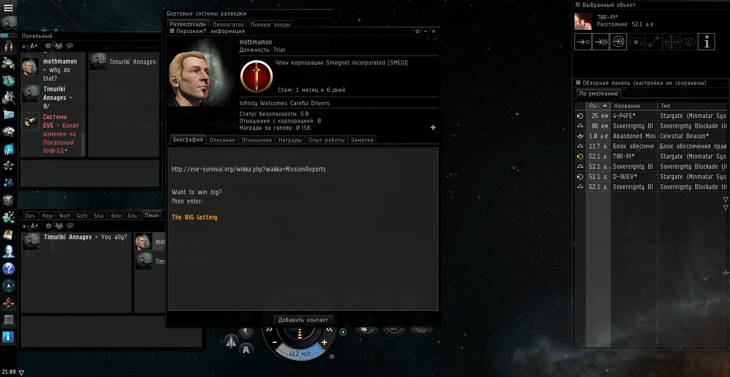The width and height of the screenshot is (730, 377).
Task: Click the Warp To icon for 78R-PI
Action: click(x=601, y=42)
